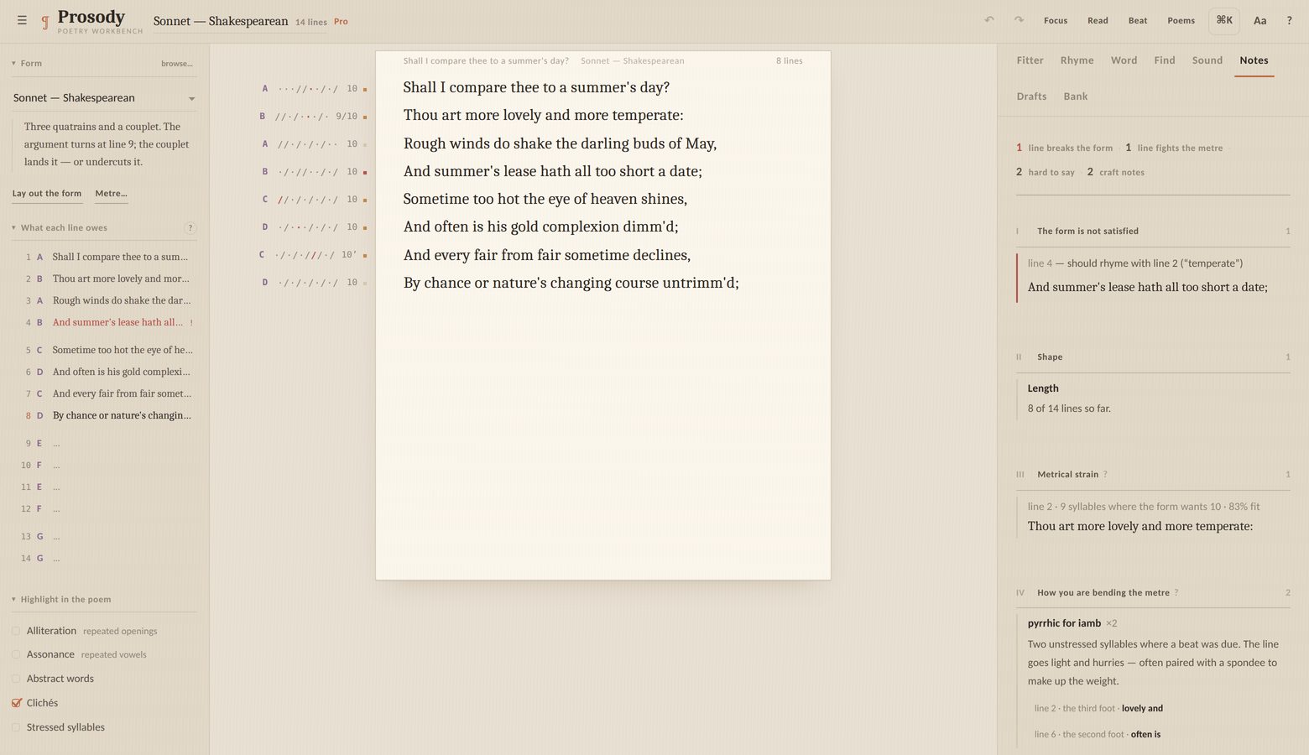The image size is (1309, 755).
Task: Filter notes by hard to say
Action: click(x=1045, y=172)
